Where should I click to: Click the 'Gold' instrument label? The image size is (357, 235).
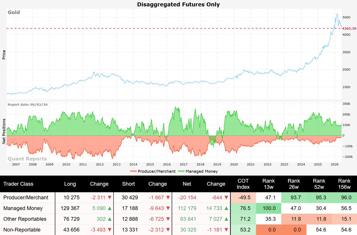[x=14, y=12]
